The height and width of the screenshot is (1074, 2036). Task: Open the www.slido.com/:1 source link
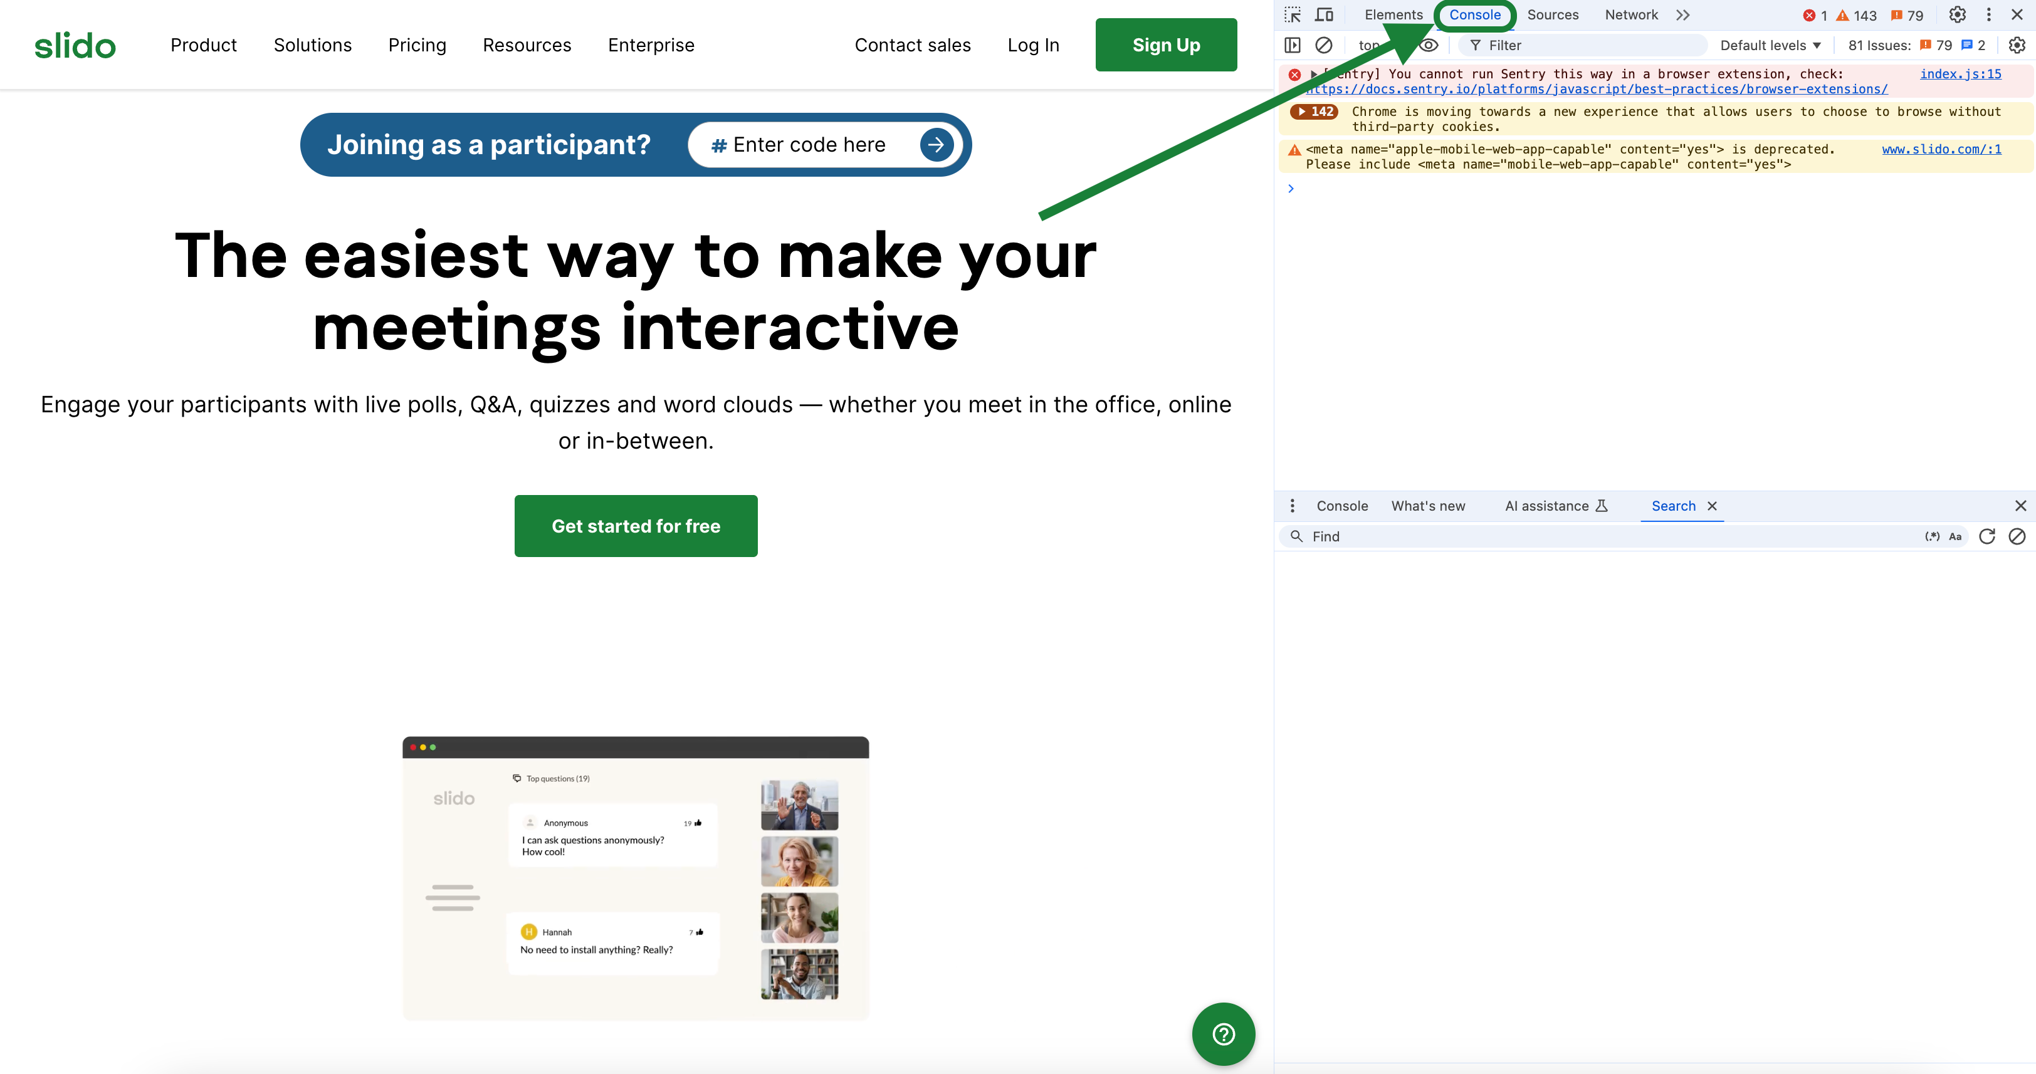[x=1942, y=149]
